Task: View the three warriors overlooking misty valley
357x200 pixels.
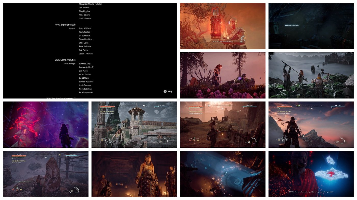Action: click(311, 75)
